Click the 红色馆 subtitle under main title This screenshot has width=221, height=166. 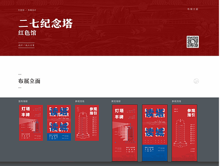(27, 33)
